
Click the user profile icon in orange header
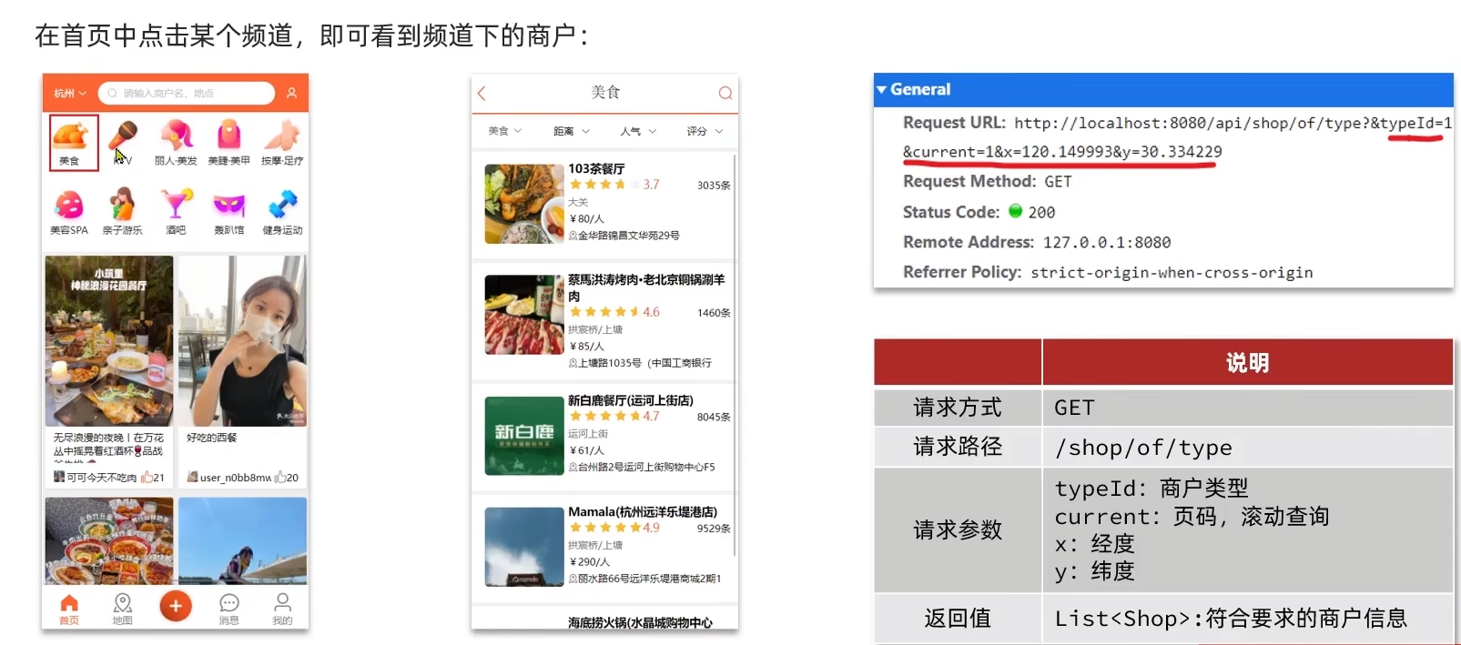291,93
